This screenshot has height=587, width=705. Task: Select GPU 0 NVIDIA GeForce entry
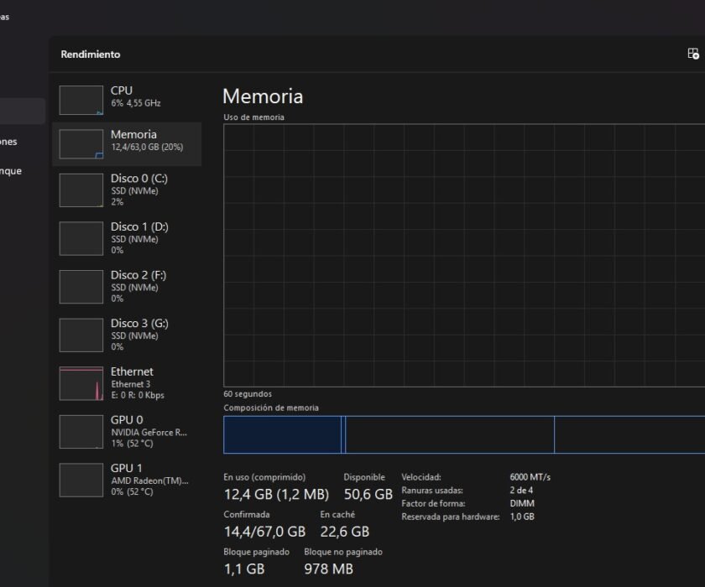(x=127, y=432)
